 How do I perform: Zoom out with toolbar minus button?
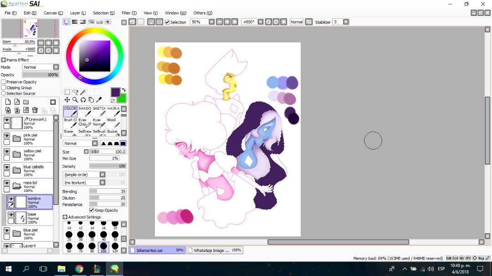coord(219,22)
